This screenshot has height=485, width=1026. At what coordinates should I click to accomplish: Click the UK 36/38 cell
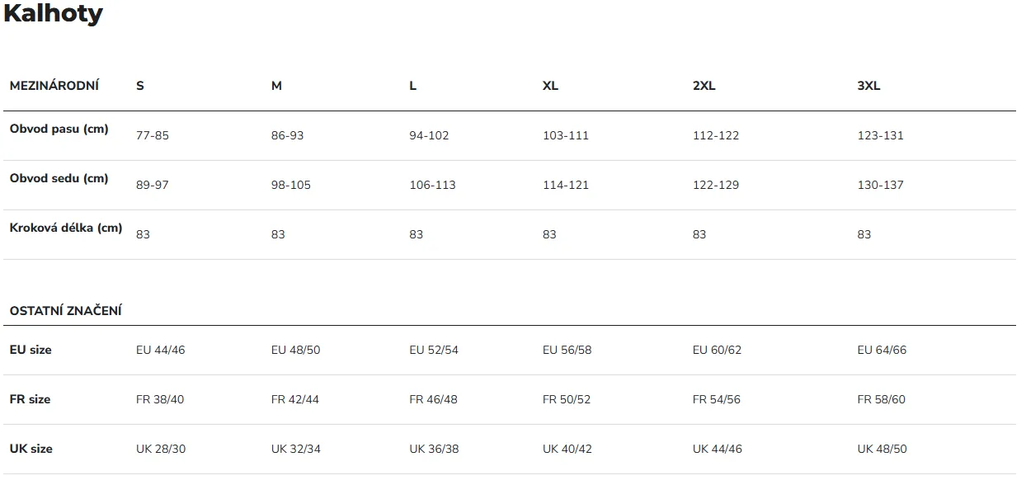pyautogui.click(x=434, y=449)
